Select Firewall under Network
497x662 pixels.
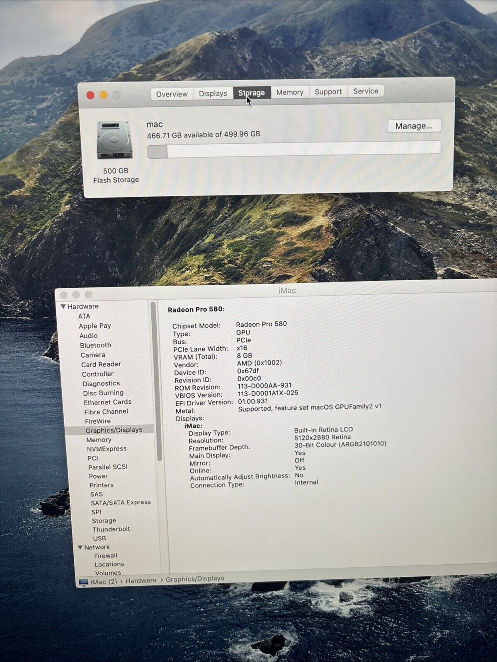[x=106, y=556]
